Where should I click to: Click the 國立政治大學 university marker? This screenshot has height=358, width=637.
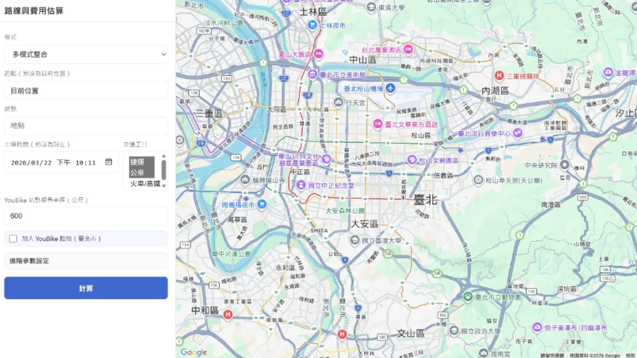454,331
